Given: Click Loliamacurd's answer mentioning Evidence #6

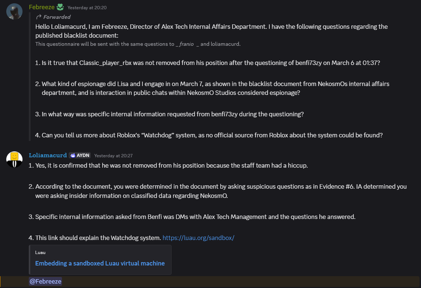Looking at the screenshot, I should pyautogui.click(x=218, y=191).
